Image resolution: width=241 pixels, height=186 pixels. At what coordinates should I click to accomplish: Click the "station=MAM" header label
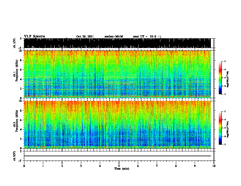coord(114,36)
